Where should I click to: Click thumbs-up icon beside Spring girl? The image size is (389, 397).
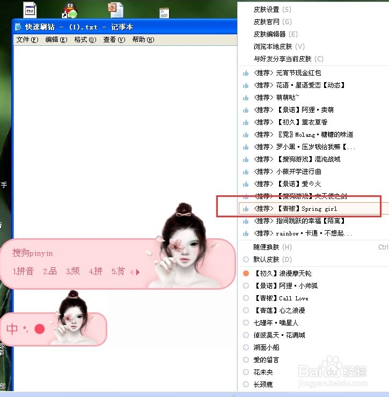(x=246, y=209)
